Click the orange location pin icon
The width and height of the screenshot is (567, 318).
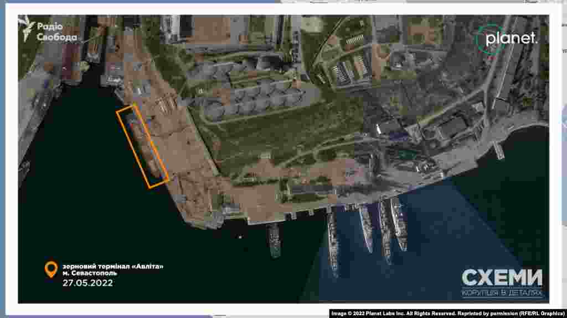51,270
